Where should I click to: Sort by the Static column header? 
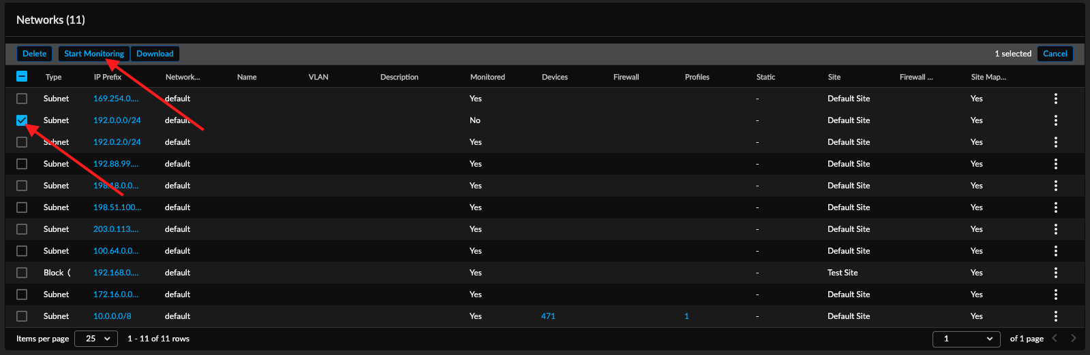click(x=766, y=77)
